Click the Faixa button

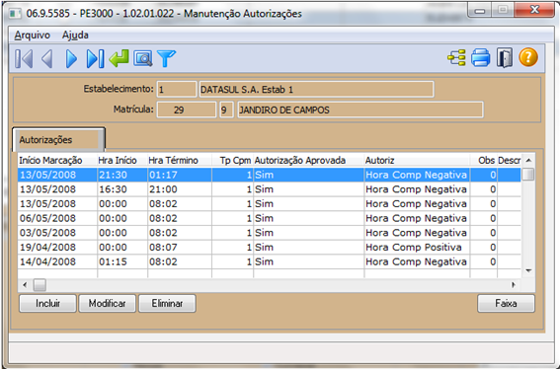point(506,303)
